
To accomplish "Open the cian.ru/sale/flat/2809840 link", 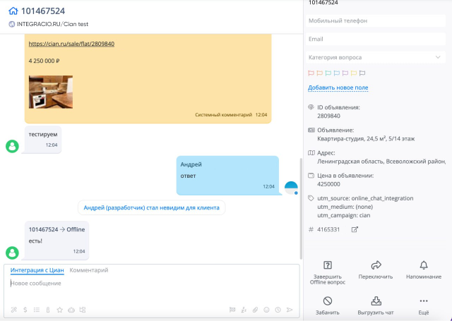I will point(71,44).
